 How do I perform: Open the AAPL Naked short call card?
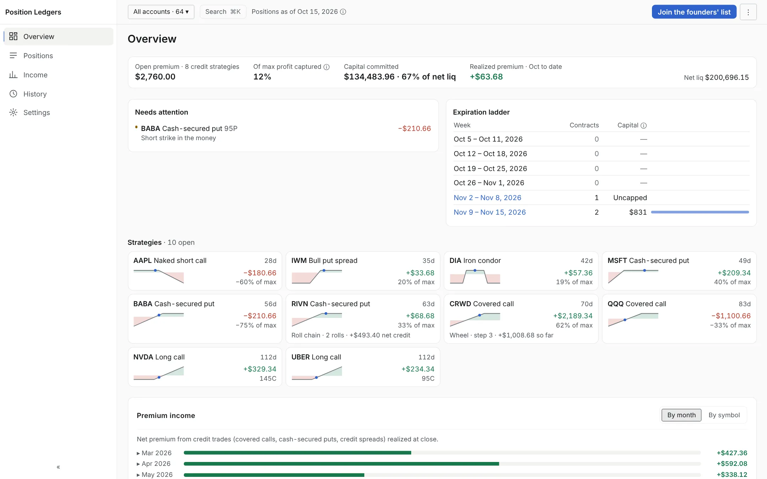click(x=205, y=271)
